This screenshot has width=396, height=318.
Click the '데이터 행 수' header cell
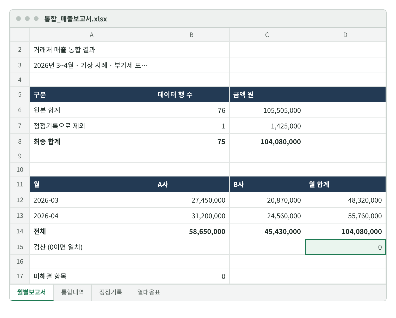click(x=192, y=95)
